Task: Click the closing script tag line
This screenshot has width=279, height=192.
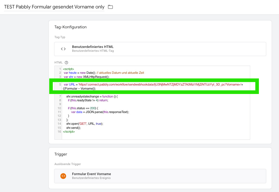Action: pos(69,132)
